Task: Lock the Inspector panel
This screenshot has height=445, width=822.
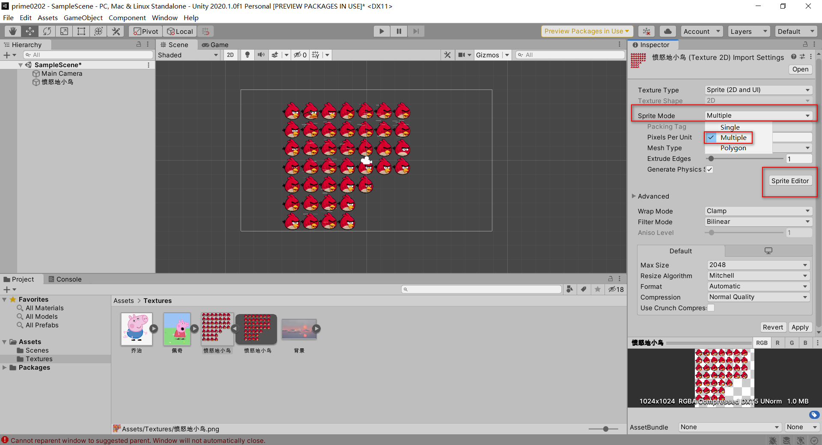Action: click(805, 44)
